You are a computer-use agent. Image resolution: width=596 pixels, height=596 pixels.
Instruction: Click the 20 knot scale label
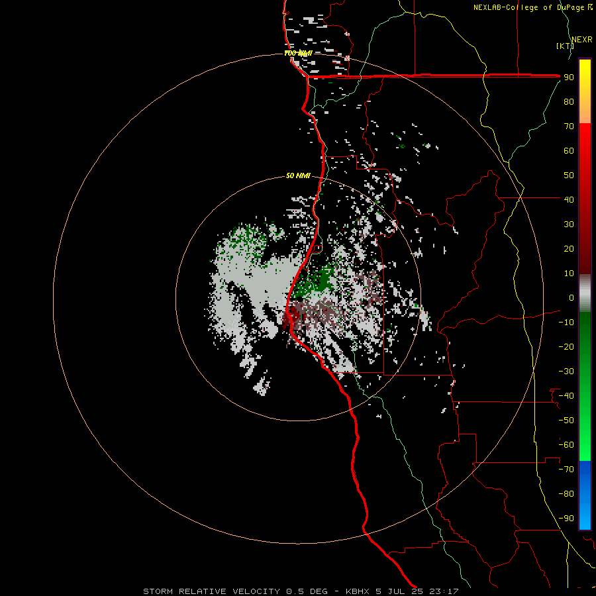[x=569, y=248]
